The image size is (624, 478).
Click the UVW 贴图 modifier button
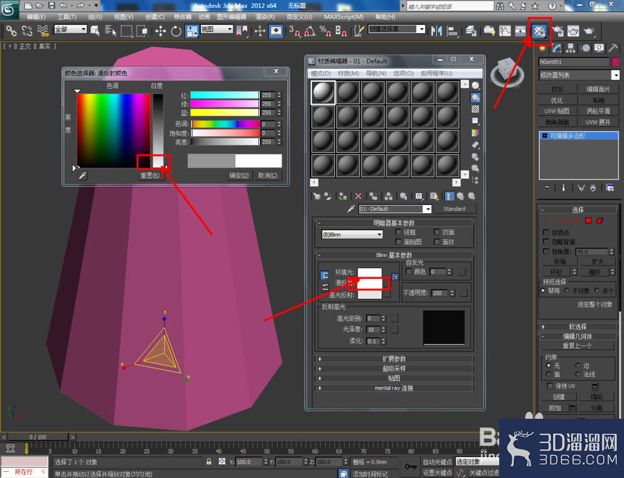coord(557,111)
